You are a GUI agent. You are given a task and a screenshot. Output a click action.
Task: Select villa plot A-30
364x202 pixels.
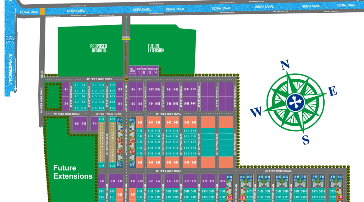coord(229,177)
